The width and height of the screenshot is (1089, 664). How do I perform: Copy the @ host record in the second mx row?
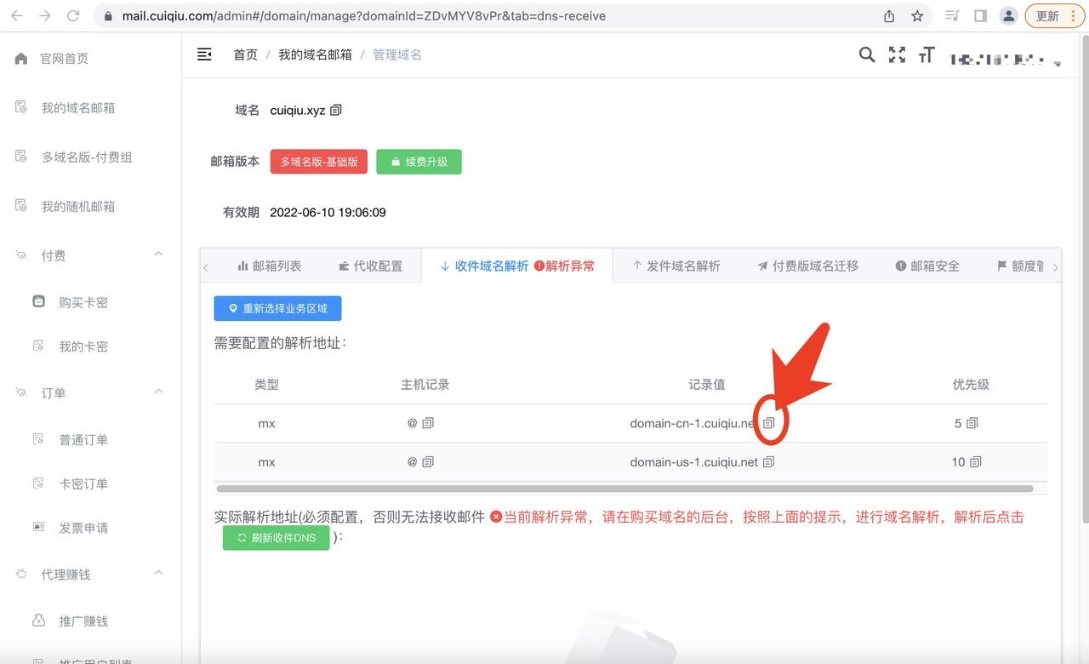pos(428,462)
